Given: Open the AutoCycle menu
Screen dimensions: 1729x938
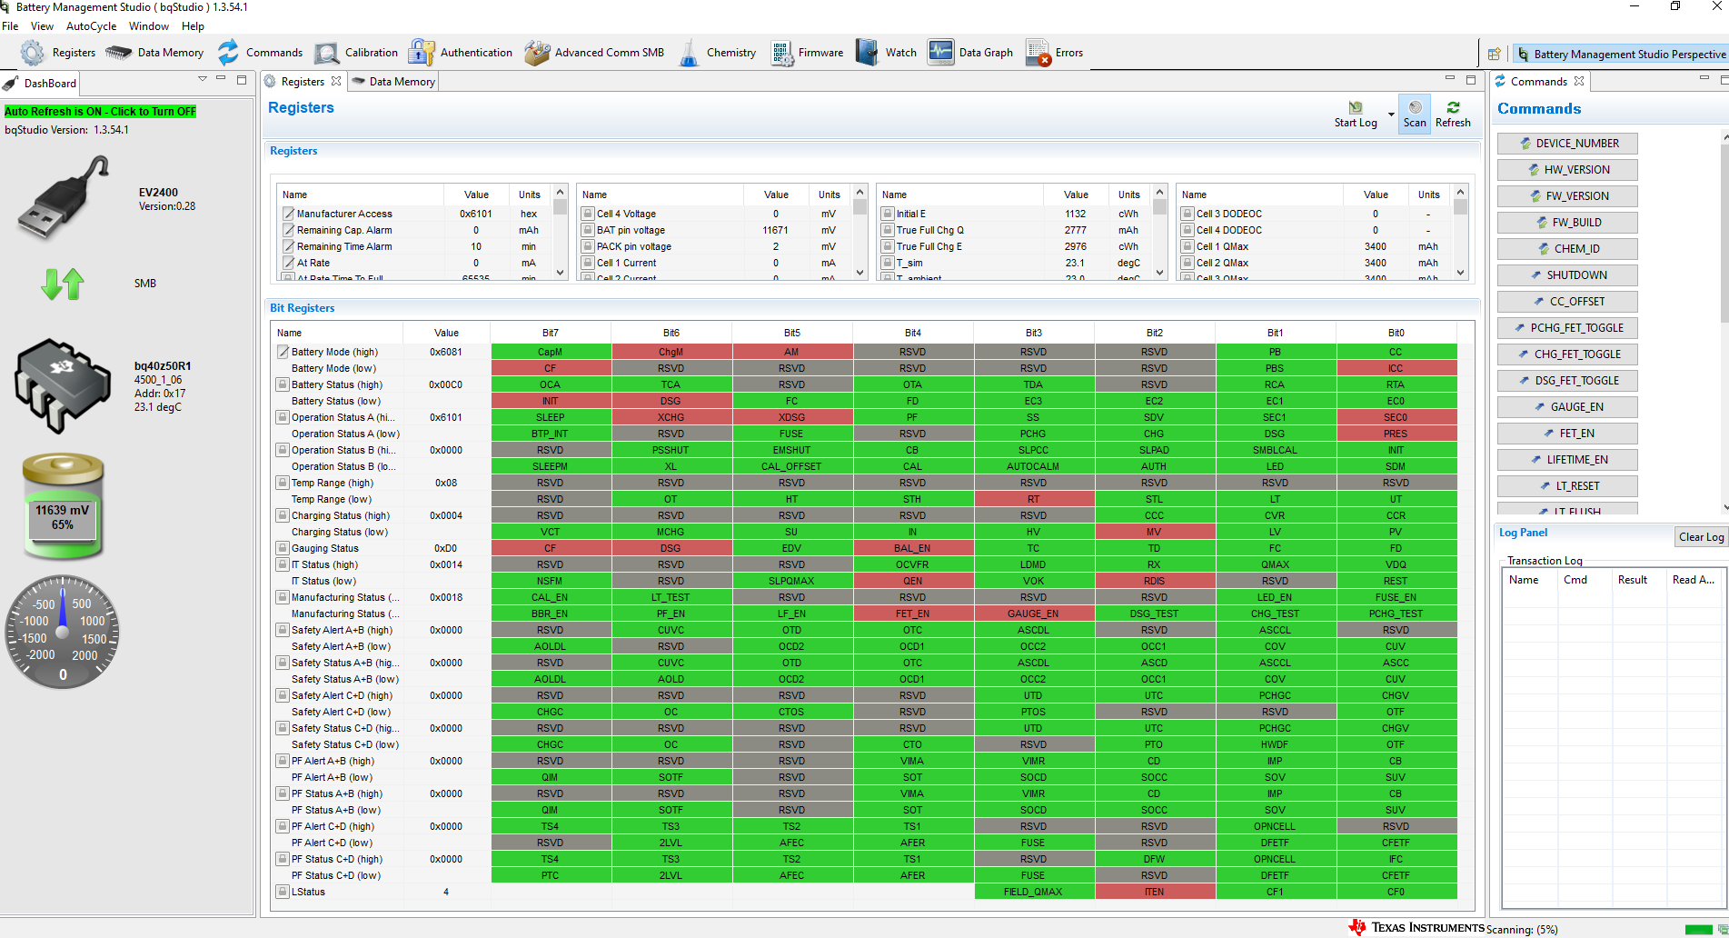Looking at the screenshot, I should tap(91, 26).
